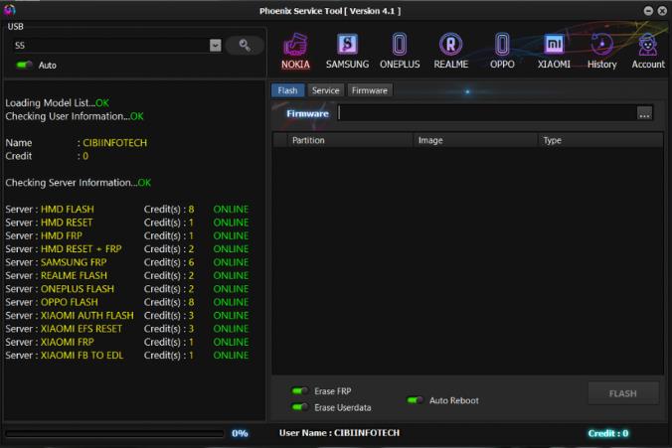This screenshot has width=672, height=448.
Task: Open the Firmware tab
Action: [x=369, y=90]
